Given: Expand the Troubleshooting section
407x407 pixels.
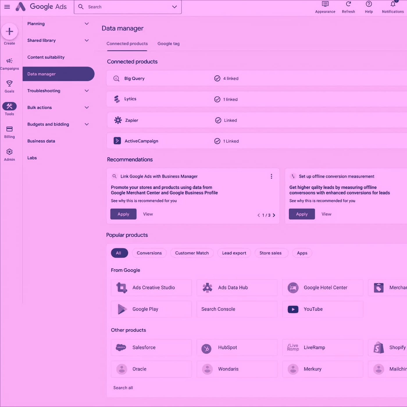Looking at the screenshot, I should (87, 91).
